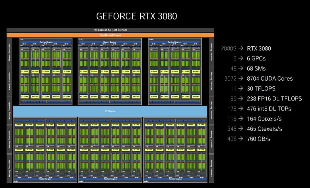Select the PCI Express 4.0 Host Interface bar
310x188 pixels.
pyautogui.click(x=110, y=30)
